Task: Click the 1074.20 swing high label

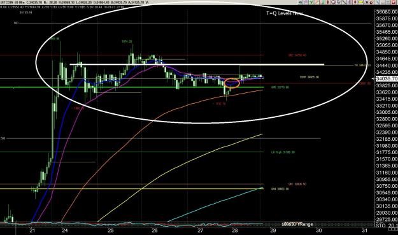Action: tap(127, 41)
